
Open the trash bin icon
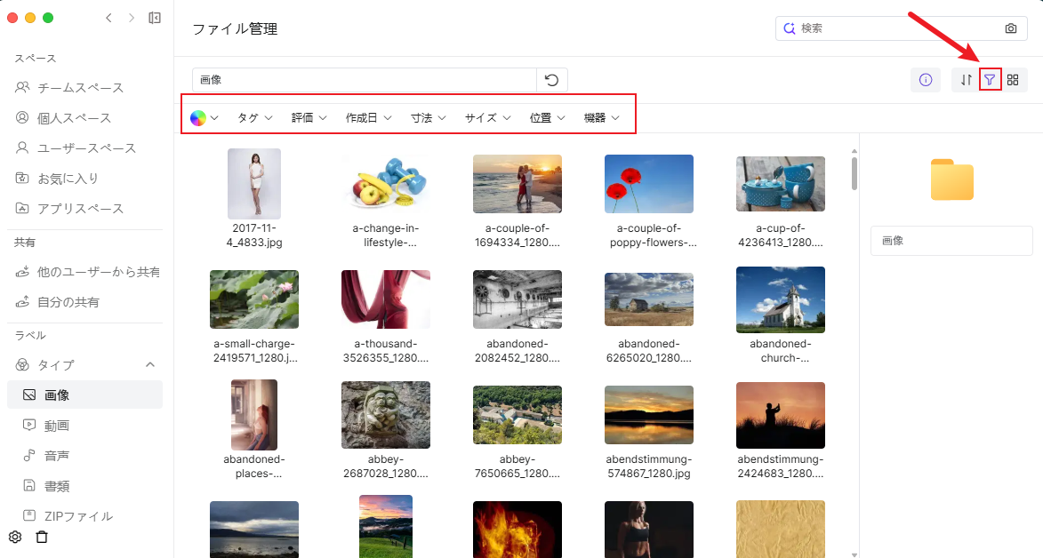click(42, 537)
